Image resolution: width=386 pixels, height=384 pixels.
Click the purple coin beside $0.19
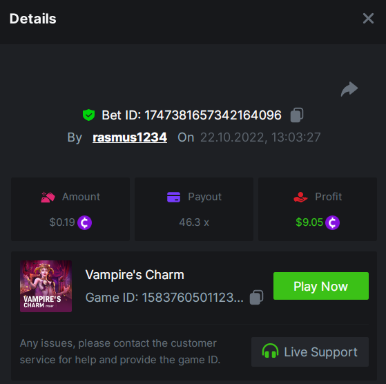pos(84,222)
